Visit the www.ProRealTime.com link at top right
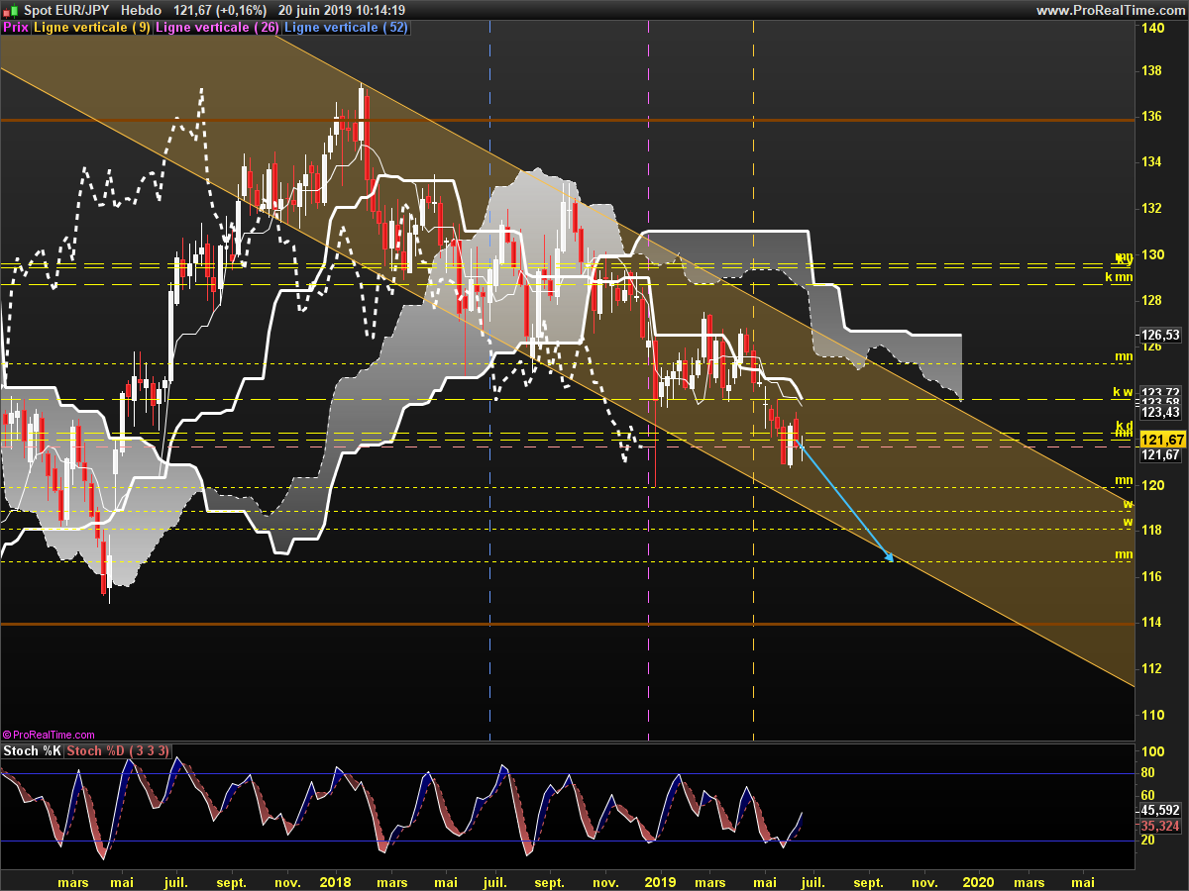The height and width of the screenshot is (891, 1189). [x=1110, y=10]
